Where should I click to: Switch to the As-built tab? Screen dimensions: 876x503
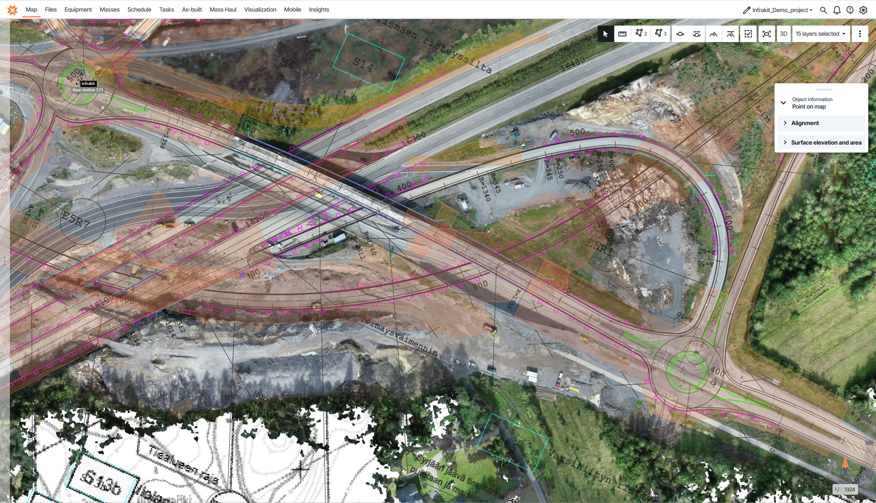tap(192, 10)
